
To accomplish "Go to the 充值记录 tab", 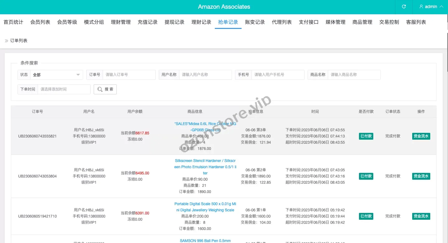I will click(x=148, y=22).
